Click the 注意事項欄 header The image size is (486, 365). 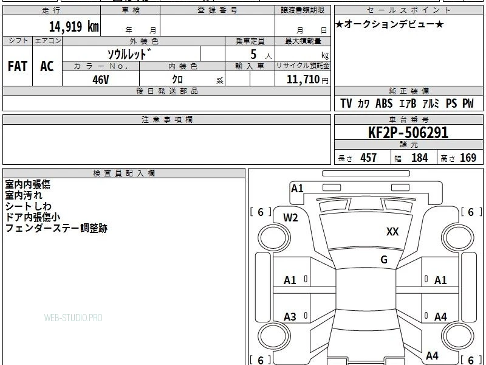[x=166, y=119]
